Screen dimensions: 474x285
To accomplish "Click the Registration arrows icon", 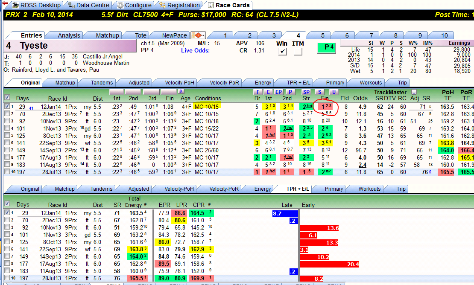I will pyautogui.click(x=163, y=5).
